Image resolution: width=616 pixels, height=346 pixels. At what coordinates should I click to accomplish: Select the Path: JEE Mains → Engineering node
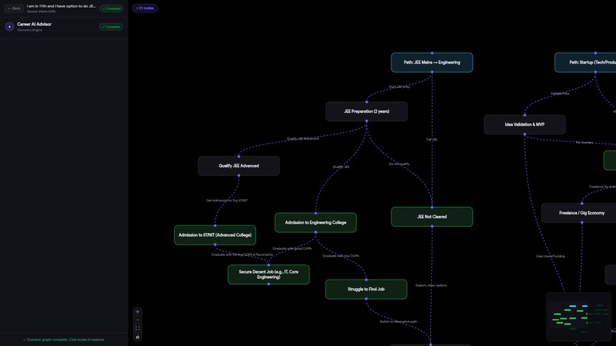(x=432, y=63)
